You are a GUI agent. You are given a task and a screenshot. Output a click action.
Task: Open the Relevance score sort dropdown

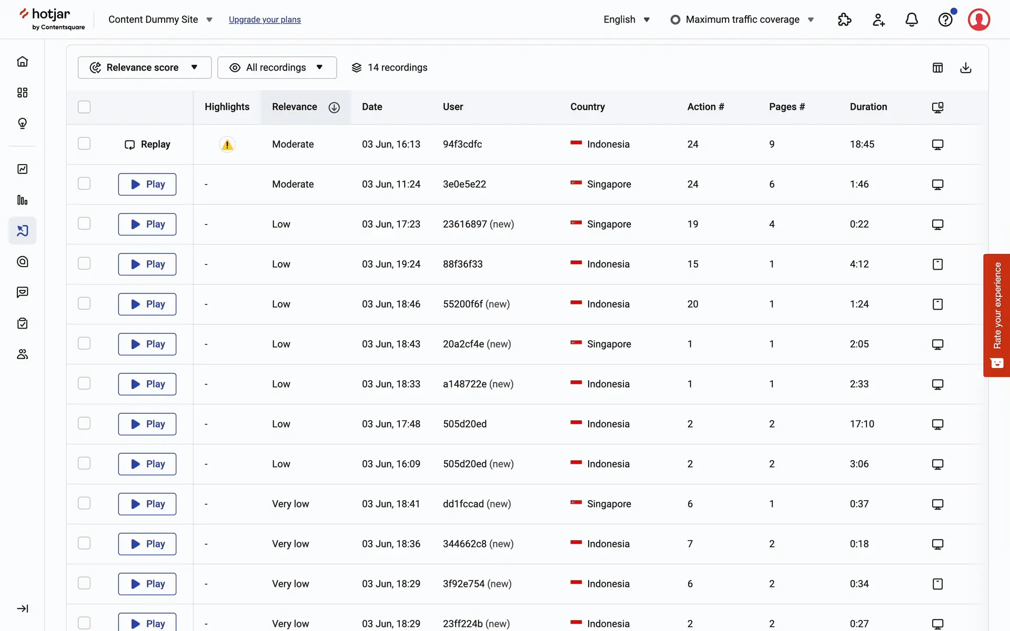click(145, 68)
